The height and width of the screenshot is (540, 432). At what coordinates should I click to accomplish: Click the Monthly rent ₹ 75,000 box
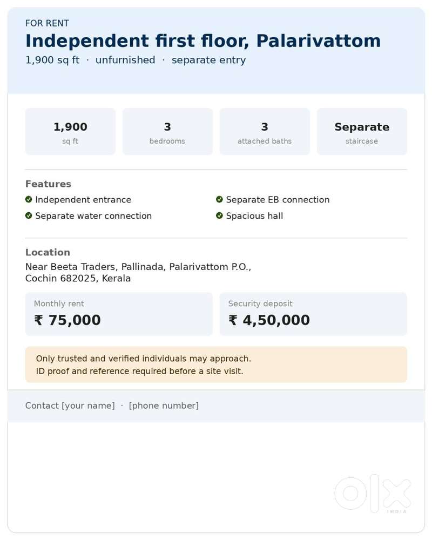[119, 314]
